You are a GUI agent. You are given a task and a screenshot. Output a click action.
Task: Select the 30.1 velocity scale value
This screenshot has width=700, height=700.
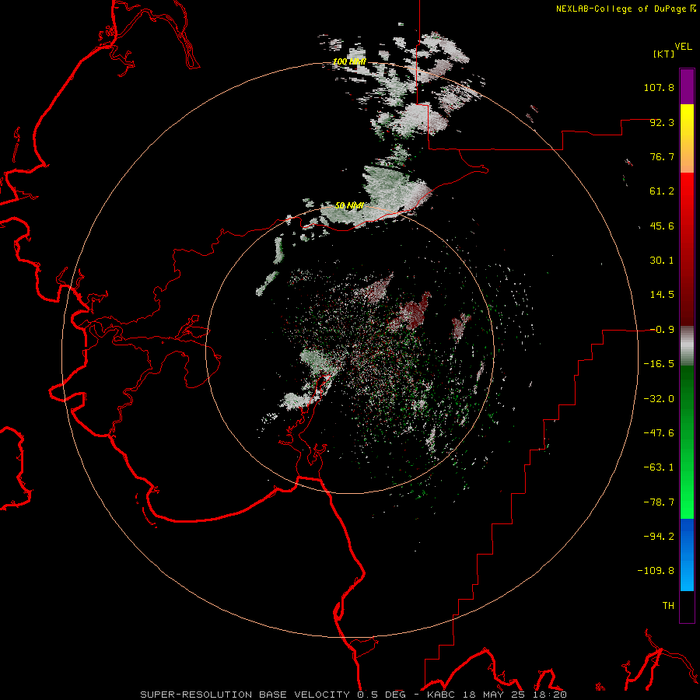[x=662, y=261]
